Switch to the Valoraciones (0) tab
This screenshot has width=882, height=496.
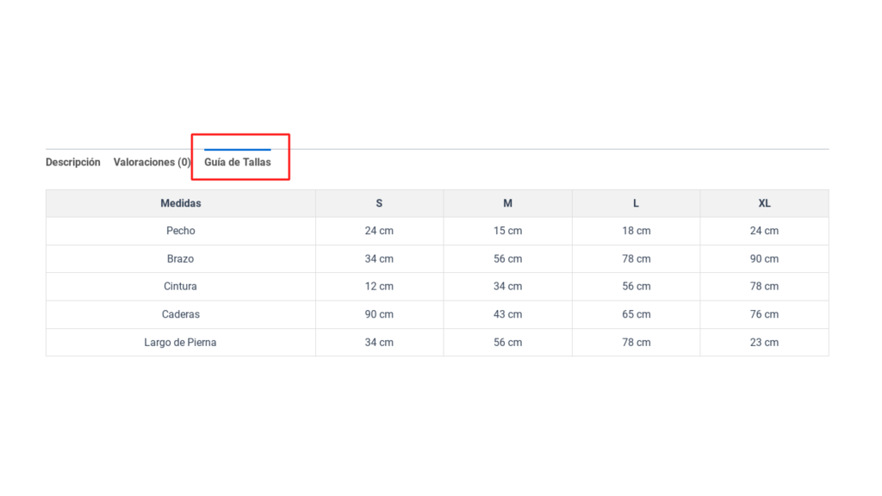click(x=152, y=162)
